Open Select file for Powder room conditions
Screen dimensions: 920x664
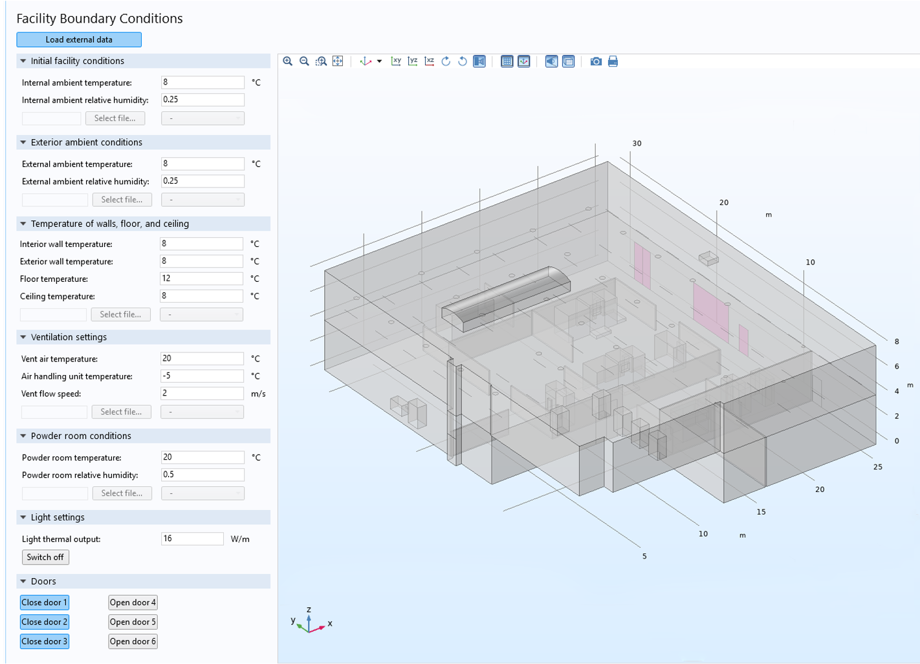122,493
